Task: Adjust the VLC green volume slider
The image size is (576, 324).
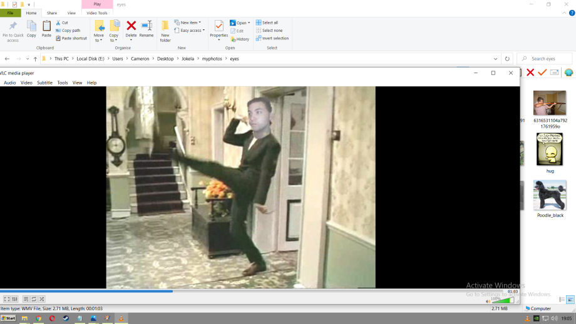Action: tap(503, 300)
